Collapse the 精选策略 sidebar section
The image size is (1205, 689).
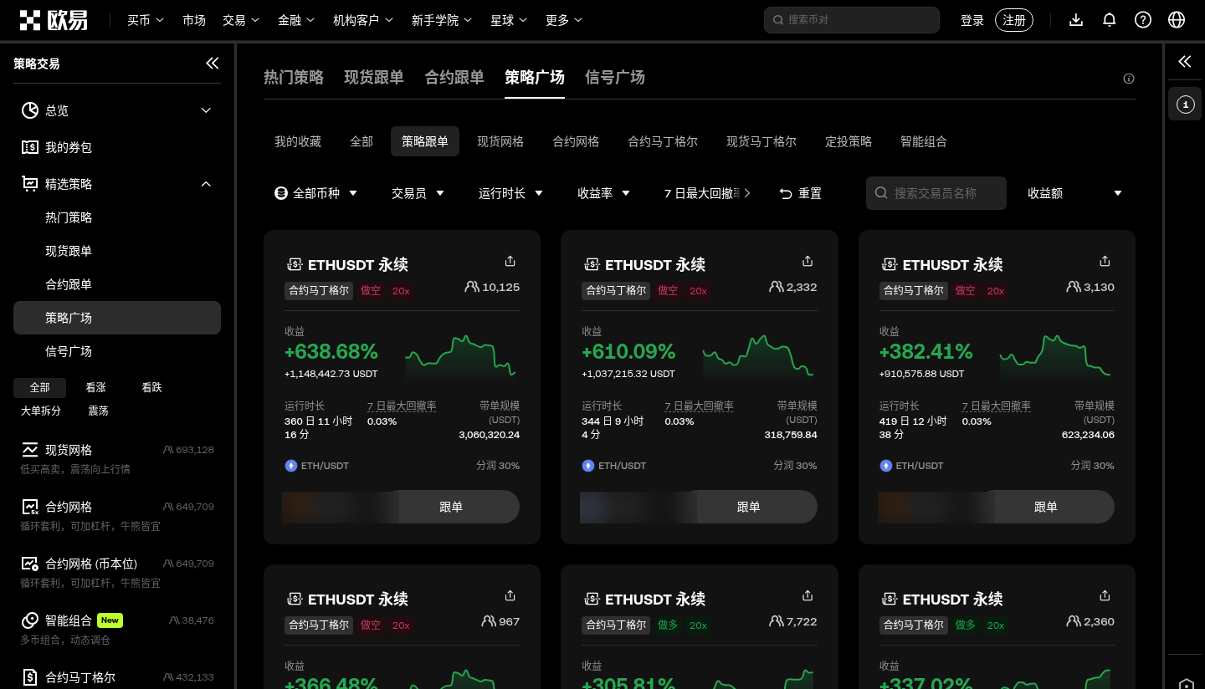(117, 184)
